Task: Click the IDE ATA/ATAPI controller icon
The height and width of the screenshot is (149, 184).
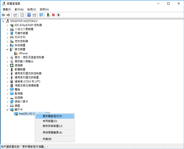Action: tap(12, 25)
